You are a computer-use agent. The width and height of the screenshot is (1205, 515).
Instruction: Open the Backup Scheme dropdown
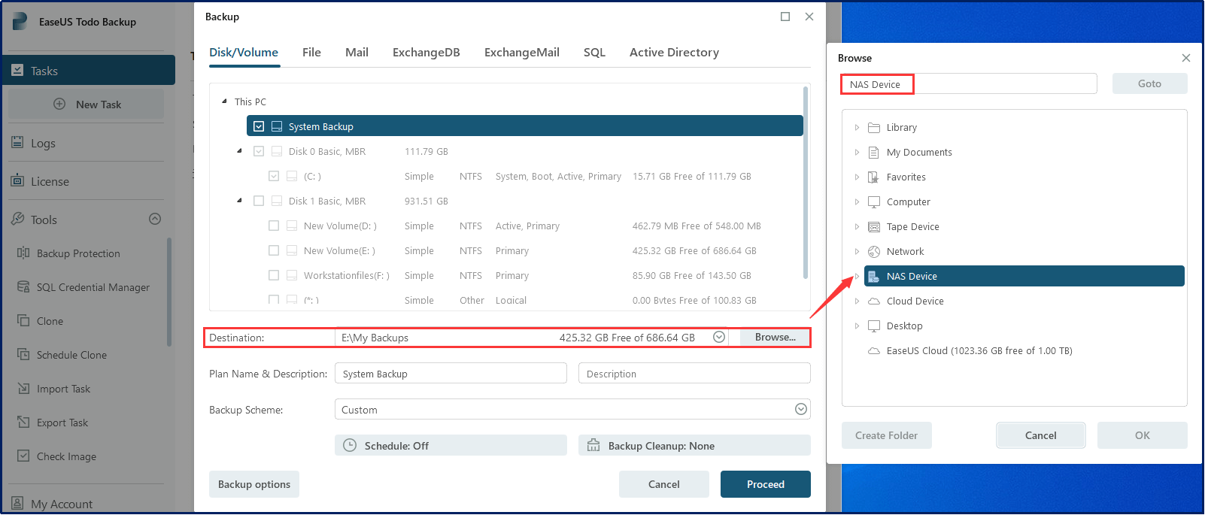(x=801, y=409)
